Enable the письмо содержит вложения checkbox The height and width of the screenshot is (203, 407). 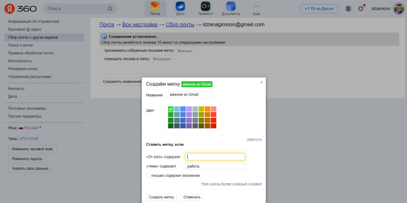148,176
